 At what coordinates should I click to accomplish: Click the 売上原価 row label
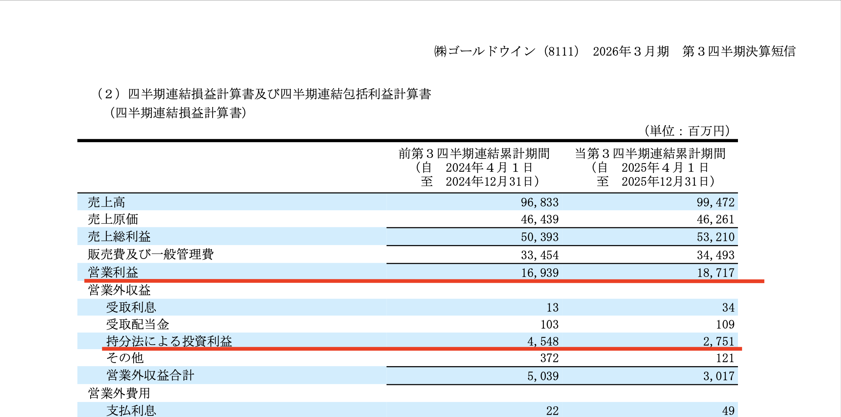pyautogui.click(x=113, y=219)
